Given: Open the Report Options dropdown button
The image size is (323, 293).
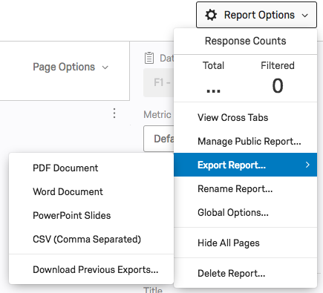Looking at the screenshot, I should pyautogui.click(x=256, y=15).
